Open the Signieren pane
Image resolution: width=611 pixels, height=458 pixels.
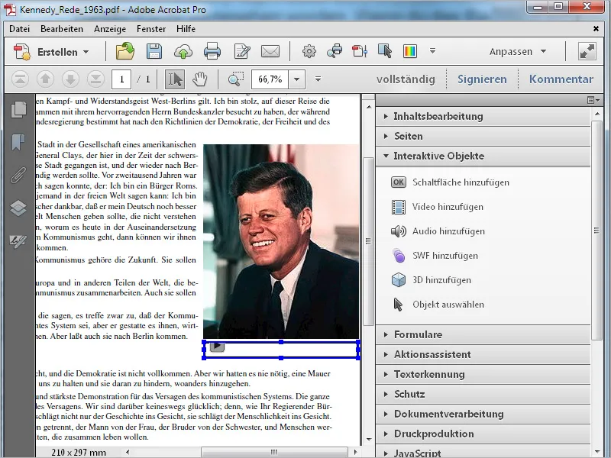[x=482, y=79]
